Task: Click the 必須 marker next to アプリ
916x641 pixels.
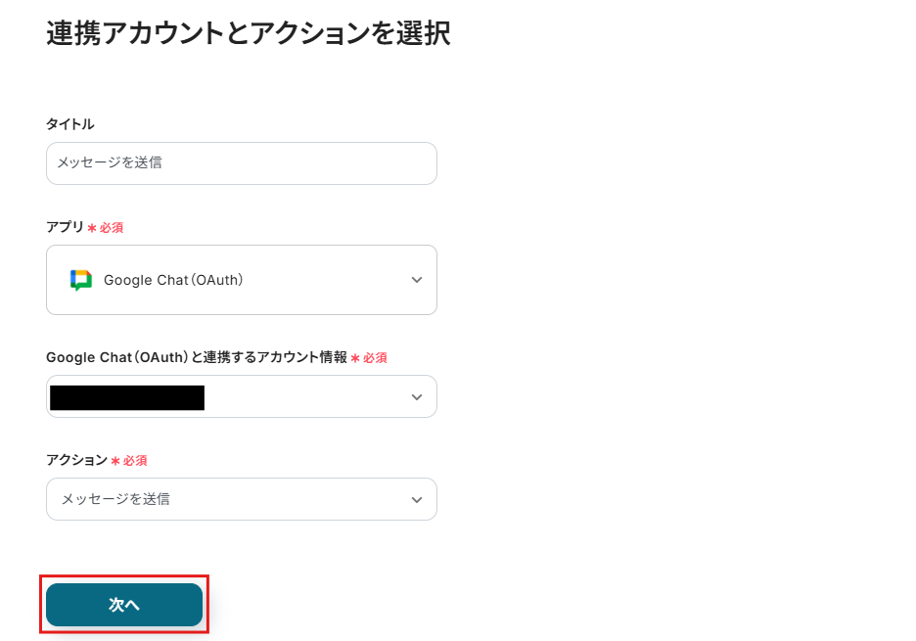Action: 112,228
